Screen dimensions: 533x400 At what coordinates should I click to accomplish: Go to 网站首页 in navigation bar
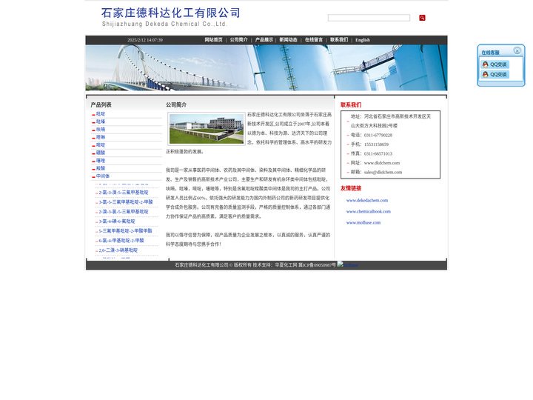pos(213,40)
